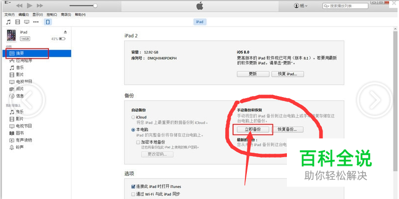Open the search options magnifier dropdown

(x=326, y=6)
